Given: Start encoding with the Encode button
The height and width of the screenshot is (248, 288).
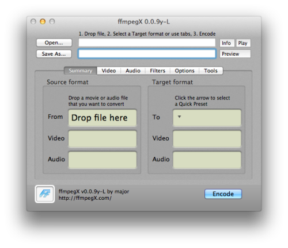Looking at the screenshot, I should tap(223, 194).
